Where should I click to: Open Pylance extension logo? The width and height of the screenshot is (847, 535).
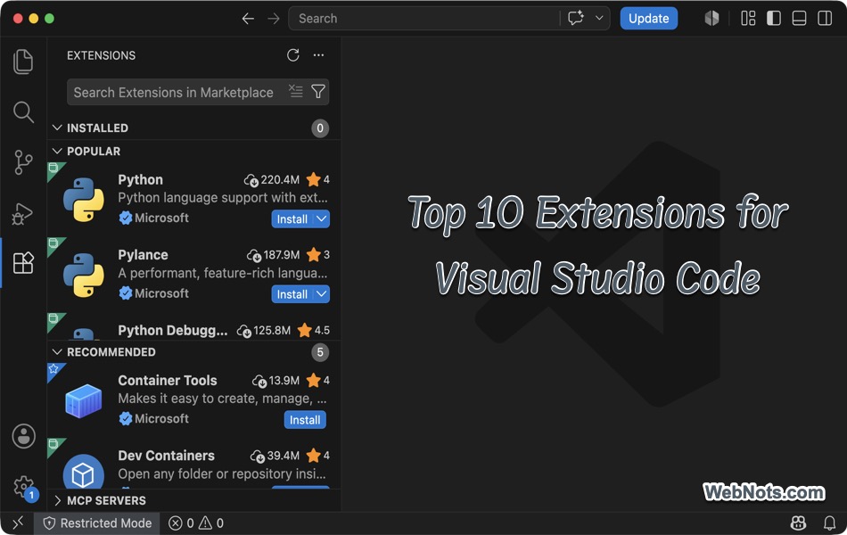tap(84, 275)
